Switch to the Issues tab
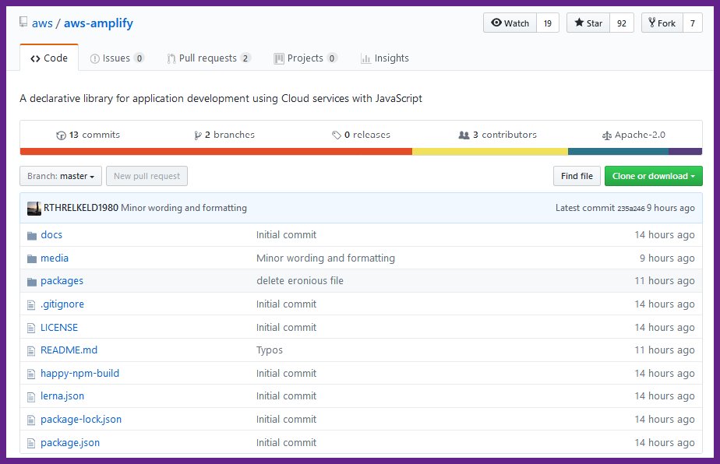The height and width of the screenshot is (464, 720). [x=117, y=58]
